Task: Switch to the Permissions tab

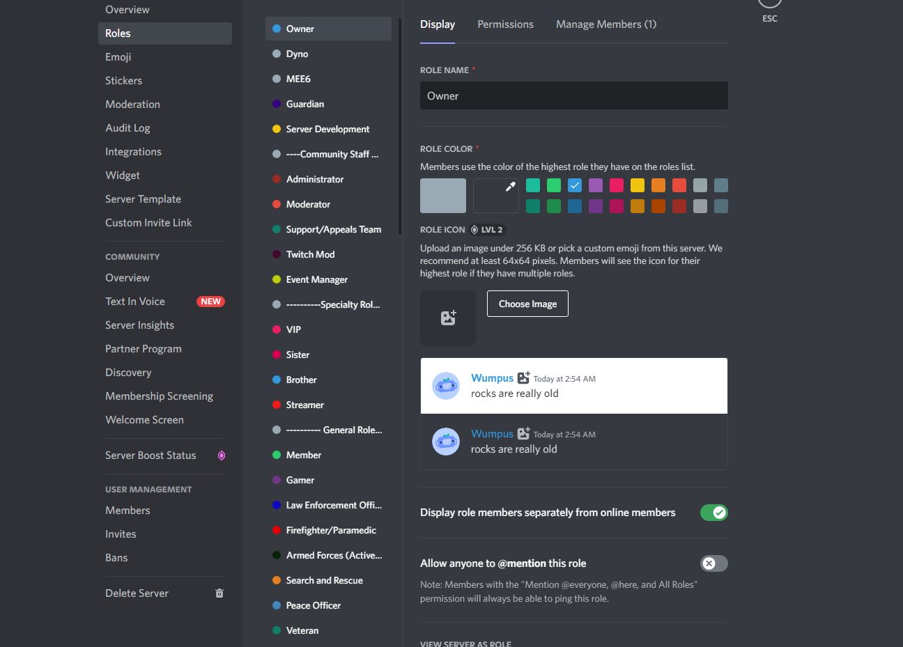Action: click(x=505, y=24)
